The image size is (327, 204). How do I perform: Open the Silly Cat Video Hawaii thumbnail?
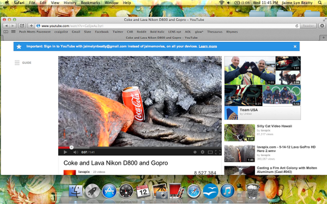[240, 133]
